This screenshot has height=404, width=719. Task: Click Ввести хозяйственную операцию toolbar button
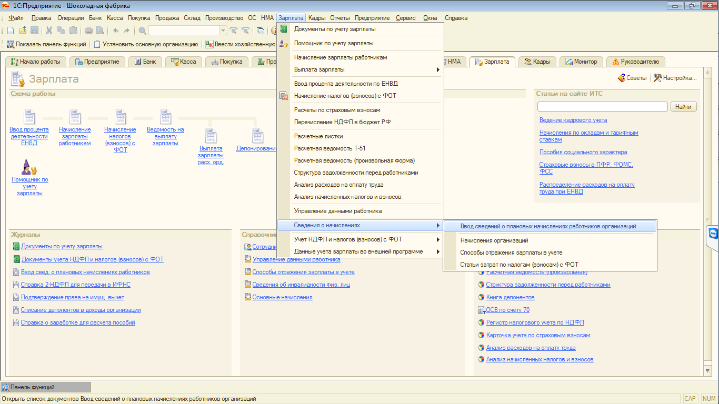tap(240, 44)
